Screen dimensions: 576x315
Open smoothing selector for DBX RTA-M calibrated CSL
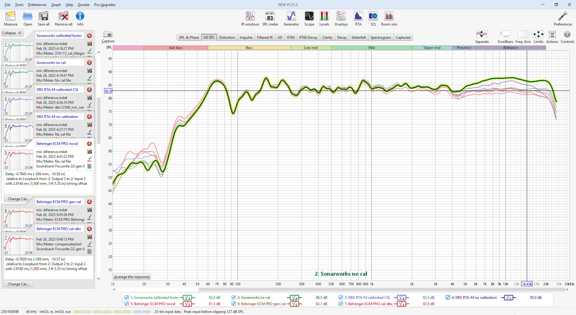coord(401,298)
